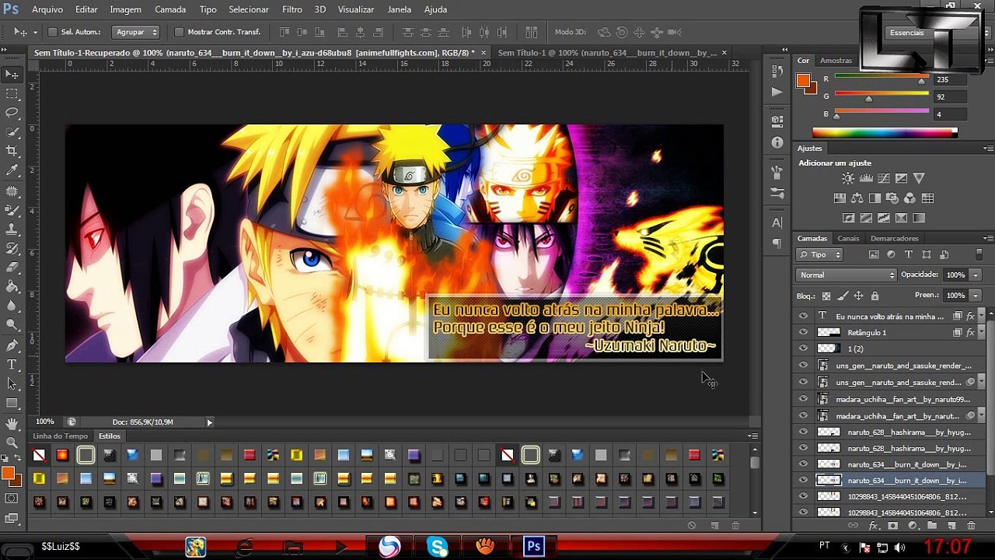Select the Paint Bucket tool
This screenshot has width=995, height=560.
[12, 287]
